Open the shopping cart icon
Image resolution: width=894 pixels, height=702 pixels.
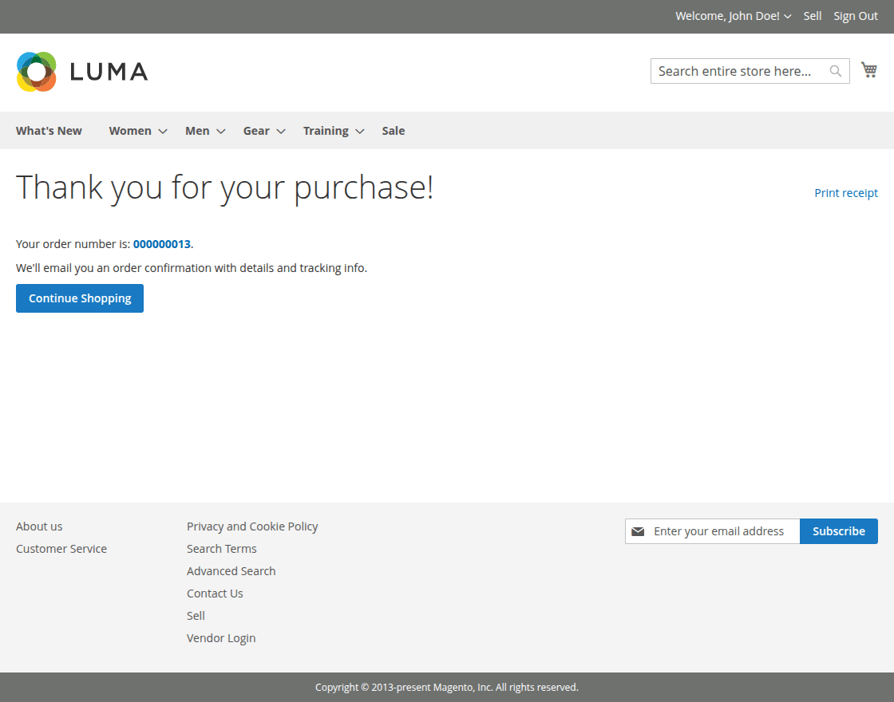click(x=869, y=69)
